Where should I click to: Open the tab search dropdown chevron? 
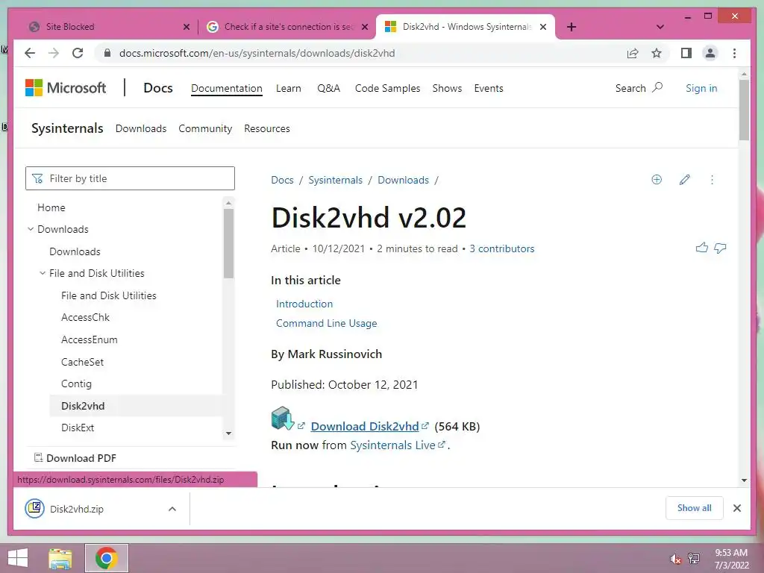(660, 27)
